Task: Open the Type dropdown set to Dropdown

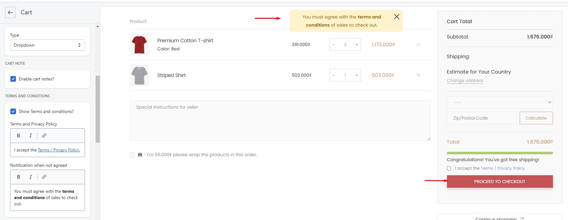Action: pyautogui.click(x=47, y=45)
